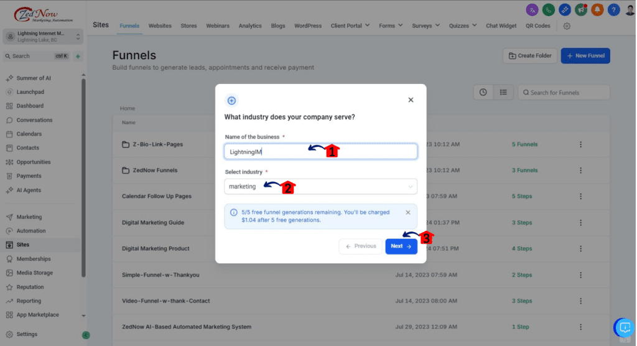Click the Name of the business field
This screenshot has height=346, width=637.
pos(320,152)
